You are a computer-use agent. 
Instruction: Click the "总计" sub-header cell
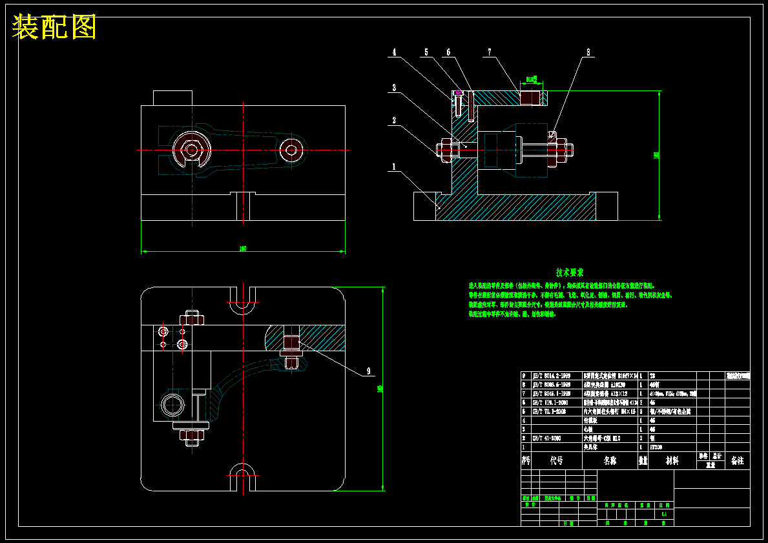tap(717, 456)
